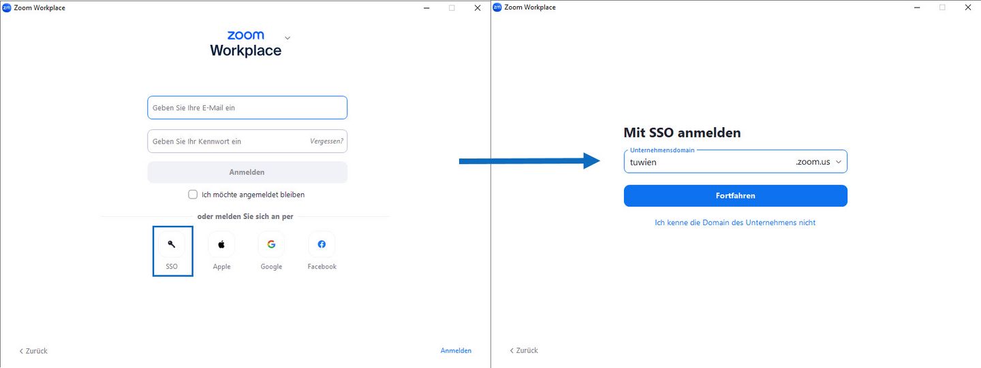Click the blue Anmelden link at bottom right
Viewport: 981px width, 368px height.
[x=456, y=351]
